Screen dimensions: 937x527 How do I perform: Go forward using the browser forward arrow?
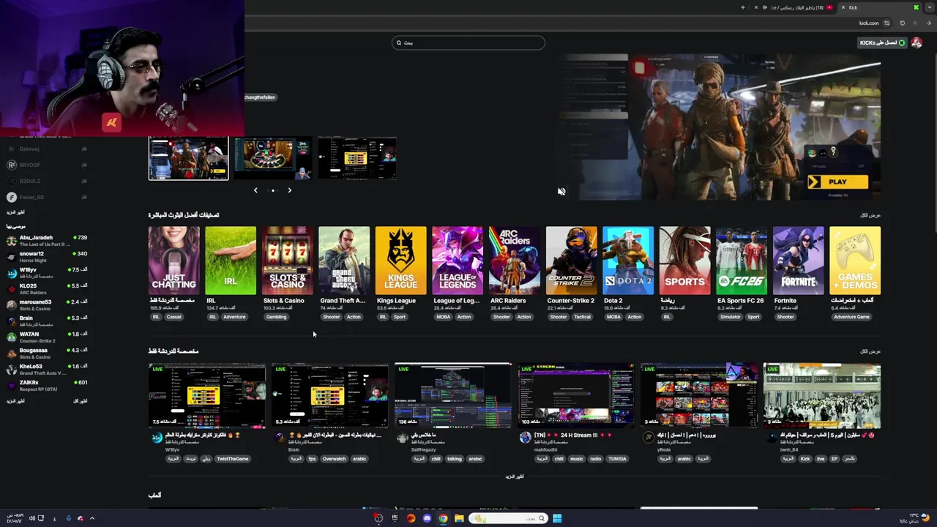915,23
